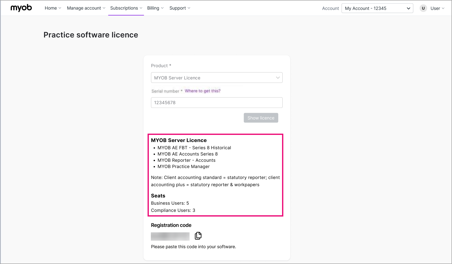This screenshot has width=452, height=264.
Task: Click the Serial number input field
Action: click(217, 102)
